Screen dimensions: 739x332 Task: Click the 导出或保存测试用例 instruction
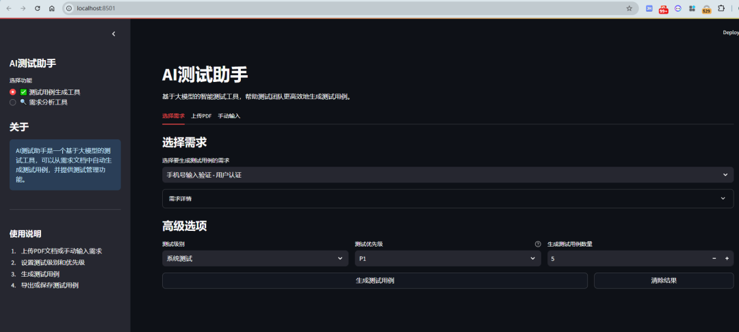tap(49, 285)
